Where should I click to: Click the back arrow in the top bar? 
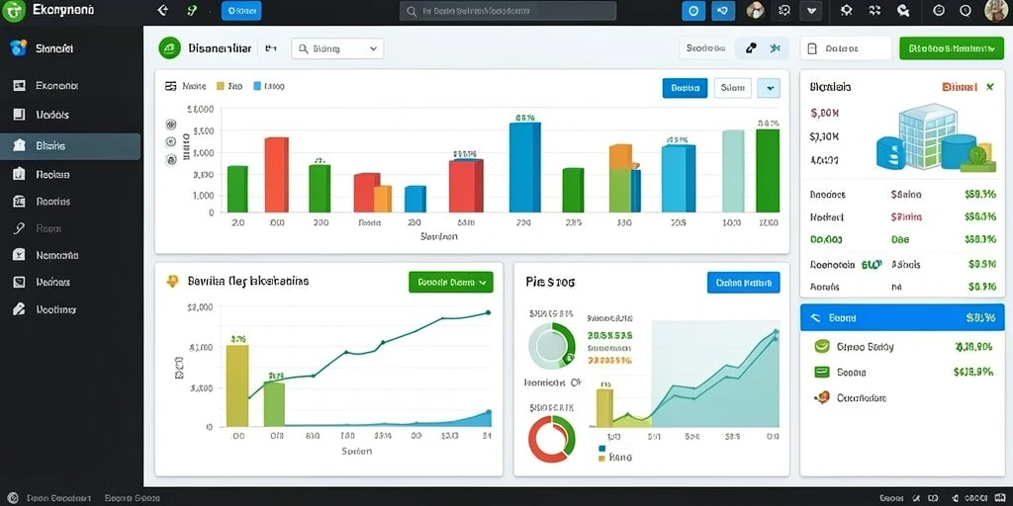pos(163,10)
